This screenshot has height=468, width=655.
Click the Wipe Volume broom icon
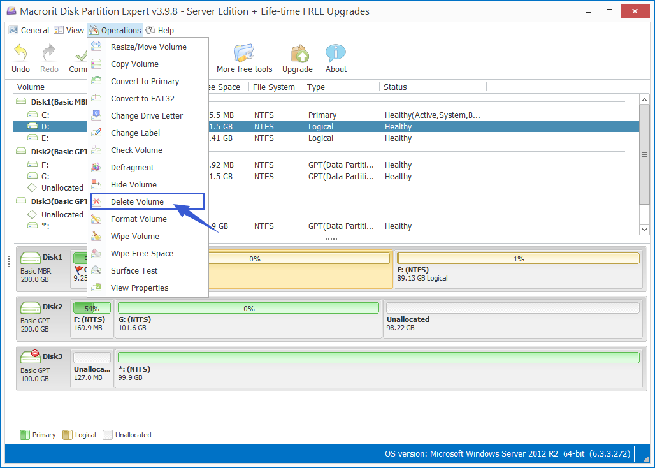(x=96, y=236)
